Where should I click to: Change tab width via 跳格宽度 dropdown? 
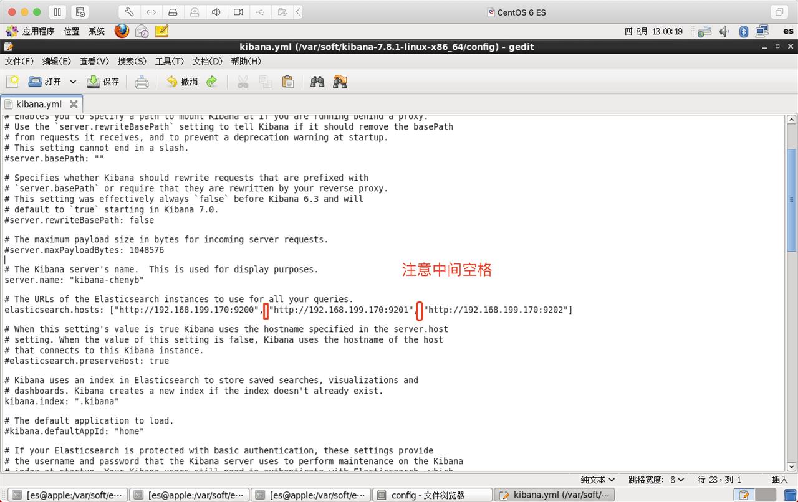click(656, 480)
